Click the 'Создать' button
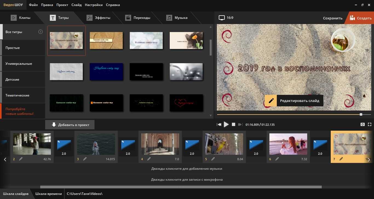374x199 pixels. pyautogui.click(x=360, y=18)
